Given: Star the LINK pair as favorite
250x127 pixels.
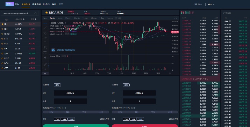Looking at the screenshot, I should point(2,58).
